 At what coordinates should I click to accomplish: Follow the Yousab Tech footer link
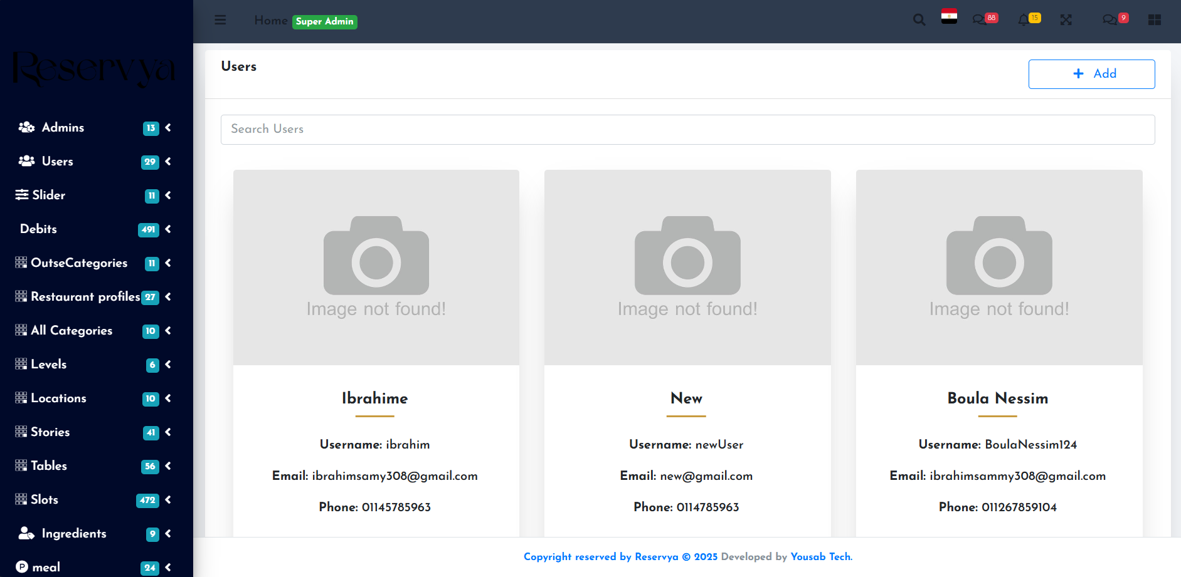[821, 557]
